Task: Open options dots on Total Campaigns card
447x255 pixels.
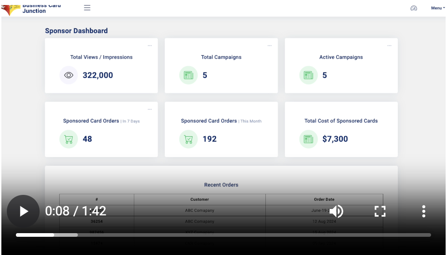Action: pyautogui.click(x=269, y=46)
